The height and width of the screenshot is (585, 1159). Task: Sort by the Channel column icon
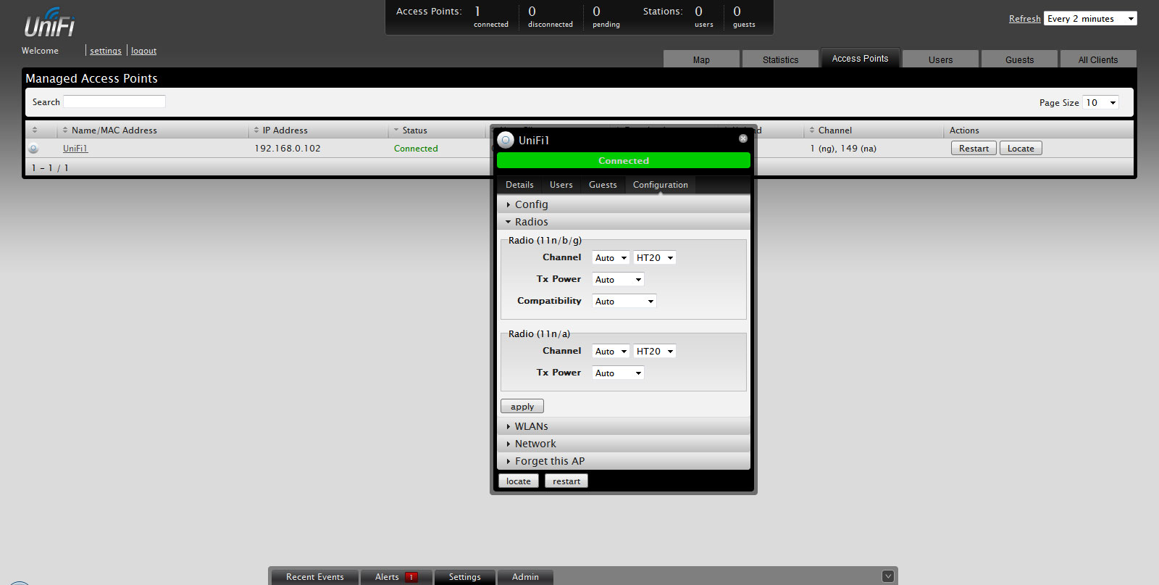812,130
